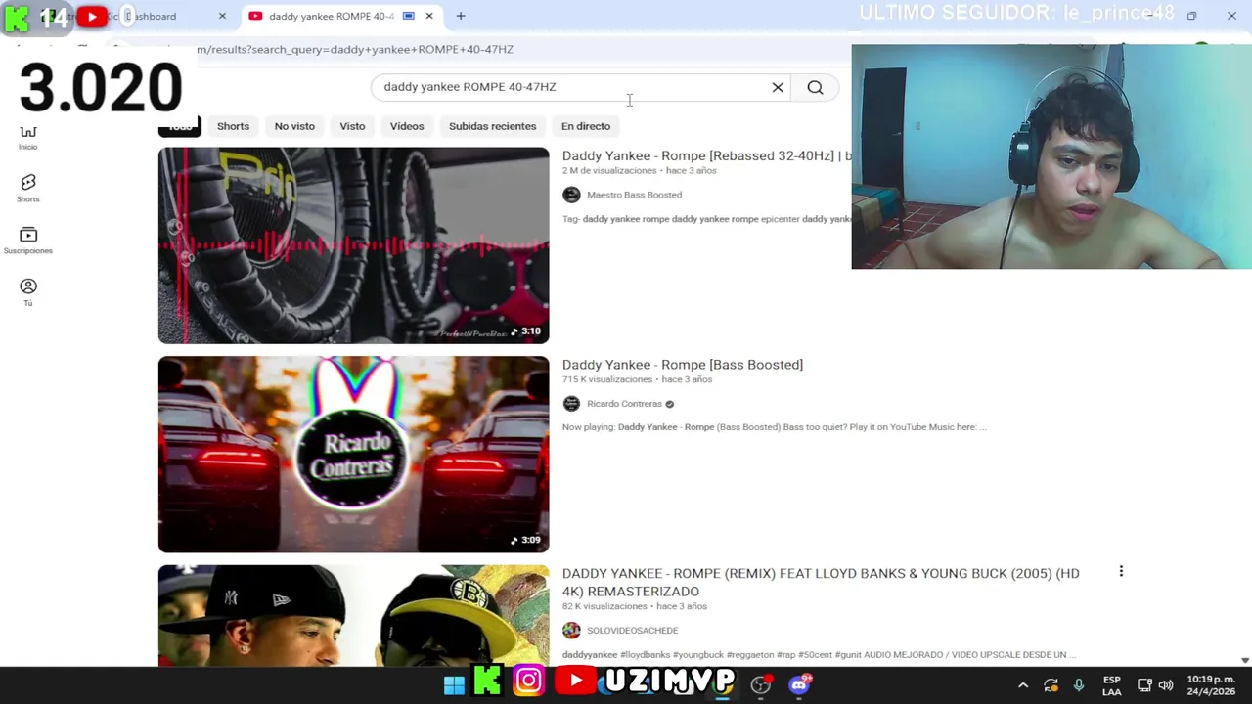
Task: Click the '715 K visualizaciones' text
Action: tap(607, 379)
